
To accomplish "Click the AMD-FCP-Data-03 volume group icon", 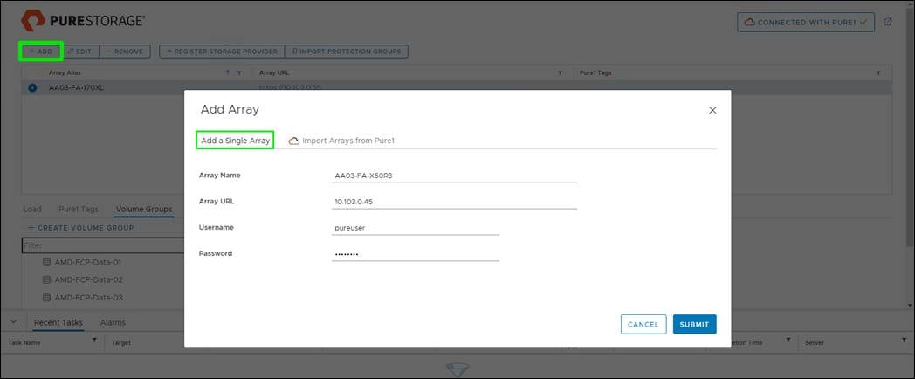I will tap(46, 298).
